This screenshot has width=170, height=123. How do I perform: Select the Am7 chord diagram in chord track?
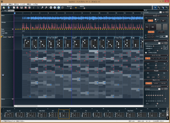click(x=76, y=43)
